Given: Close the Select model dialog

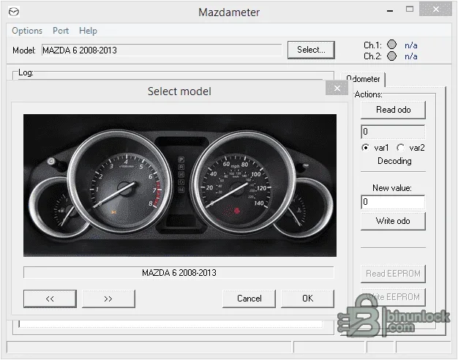Looking at the screenshot, I should pyautogui.click(x=337, y=88).
